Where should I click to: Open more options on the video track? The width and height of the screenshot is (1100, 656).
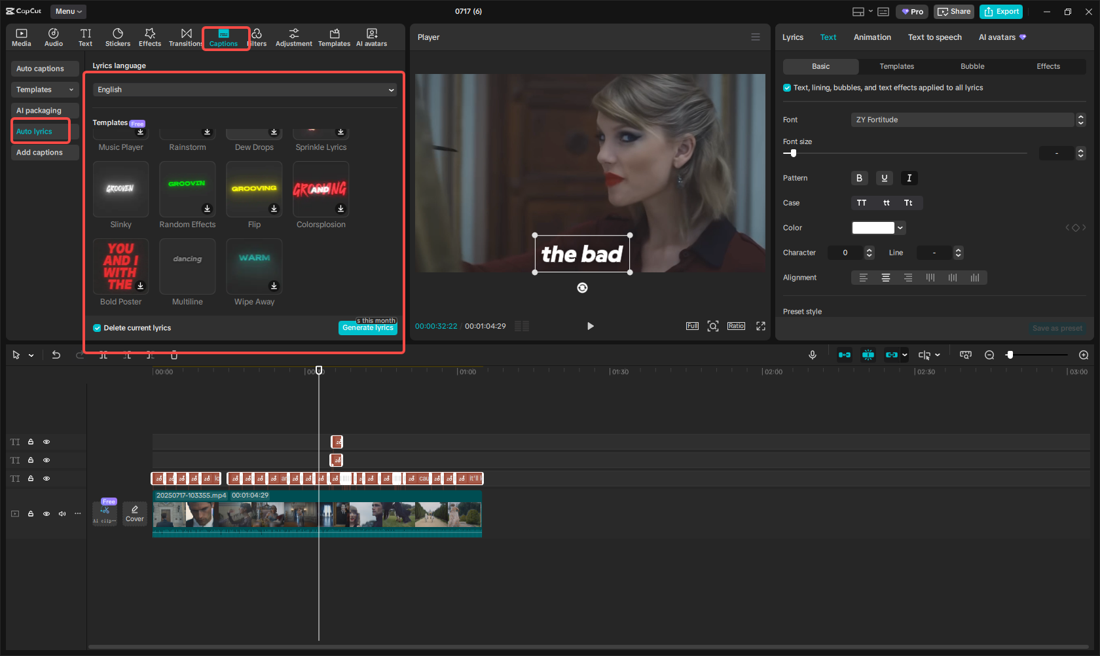coord(78,514)
